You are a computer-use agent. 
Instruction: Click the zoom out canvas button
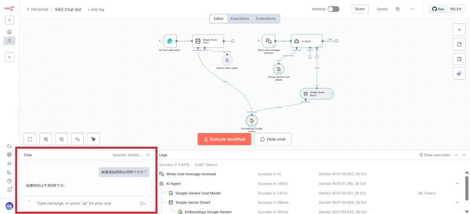point(61,139)
